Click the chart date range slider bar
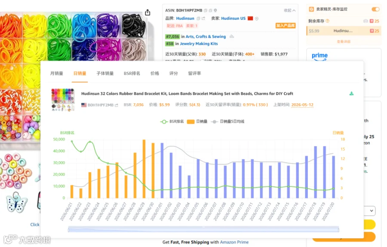 click(x=203, y=229)
